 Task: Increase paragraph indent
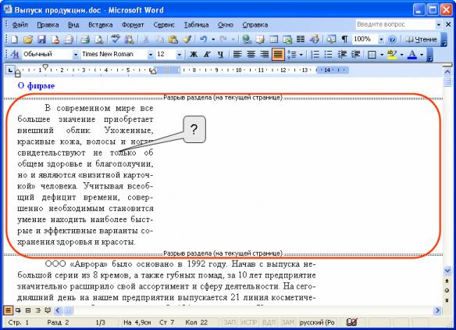355,54
